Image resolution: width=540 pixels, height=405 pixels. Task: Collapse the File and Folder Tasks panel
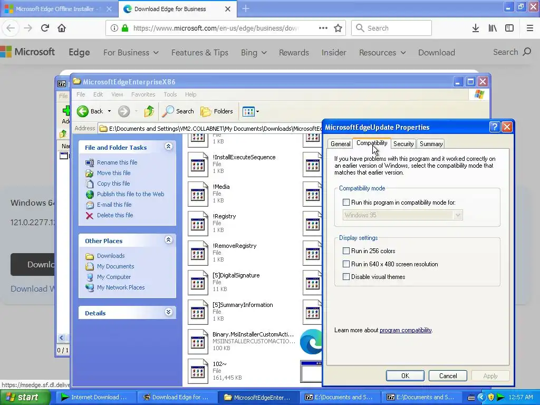click(168, 147)
